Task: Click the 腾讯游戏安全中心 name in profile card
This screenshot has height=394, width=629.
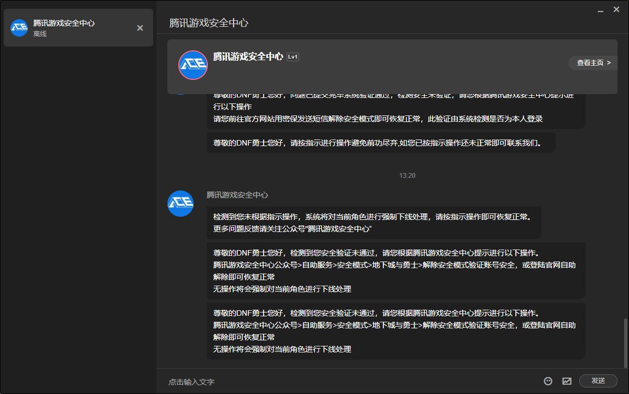Action: 248,56
